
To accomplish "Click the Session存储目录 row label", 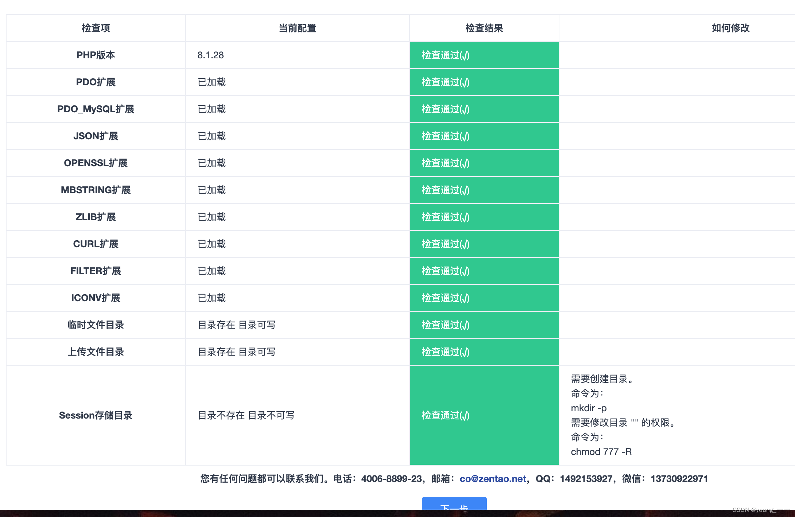I will [96, 415].
